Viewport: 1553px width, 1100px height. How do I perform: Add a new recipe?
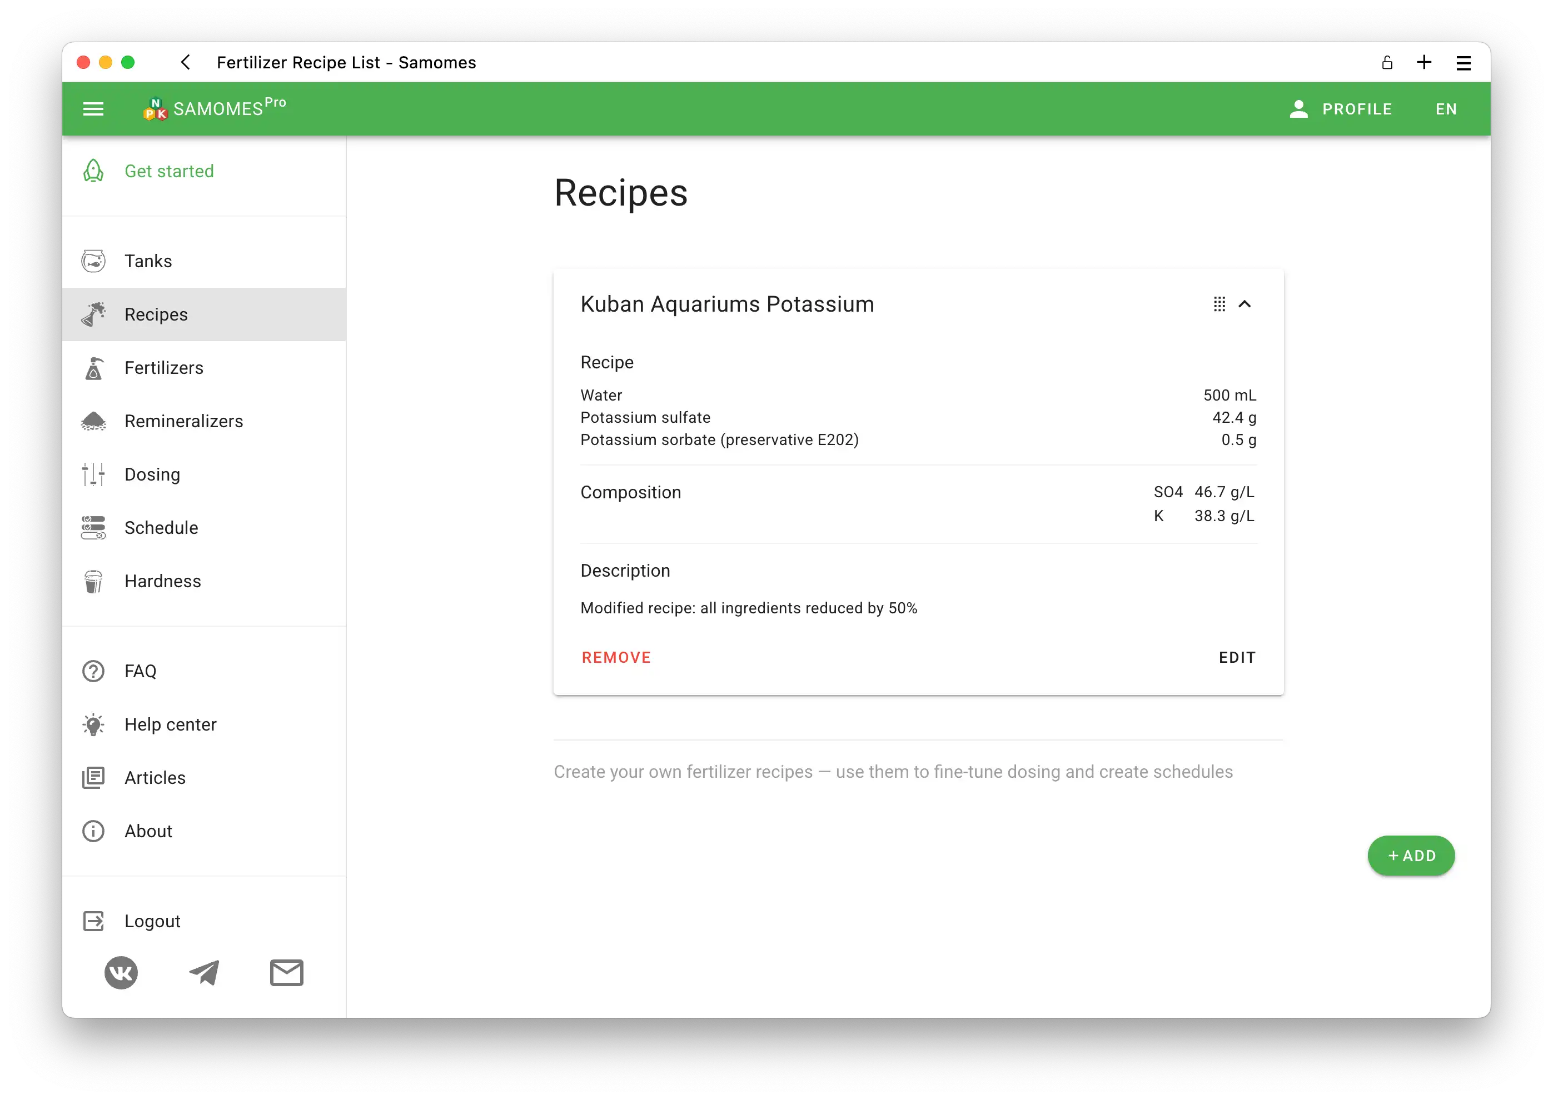(x=1411, y=856)
